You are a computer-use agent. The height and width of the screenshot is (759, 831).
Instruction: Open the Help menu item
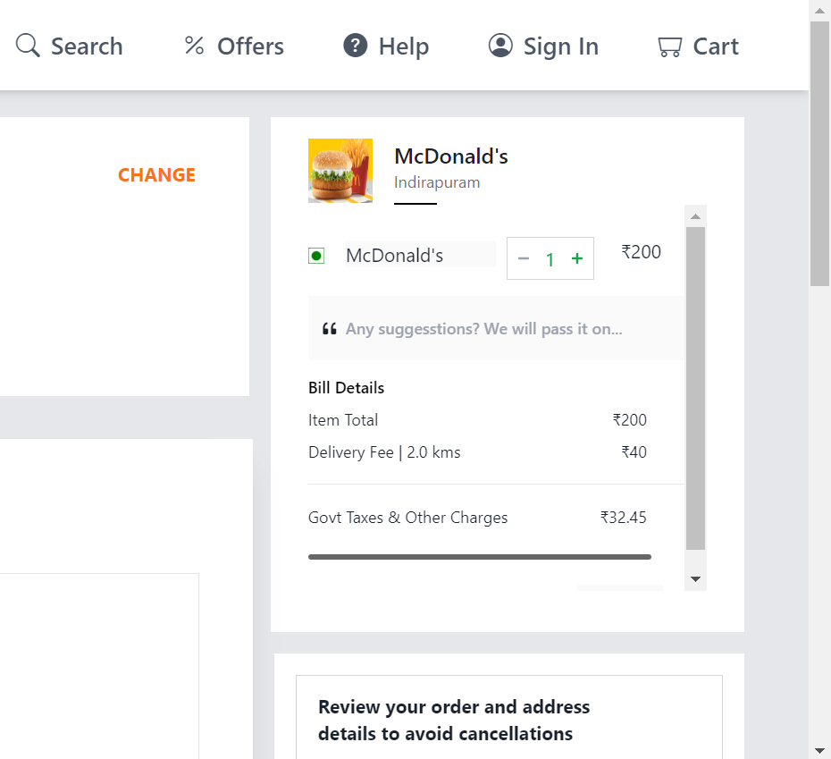[x=386, y=46]
